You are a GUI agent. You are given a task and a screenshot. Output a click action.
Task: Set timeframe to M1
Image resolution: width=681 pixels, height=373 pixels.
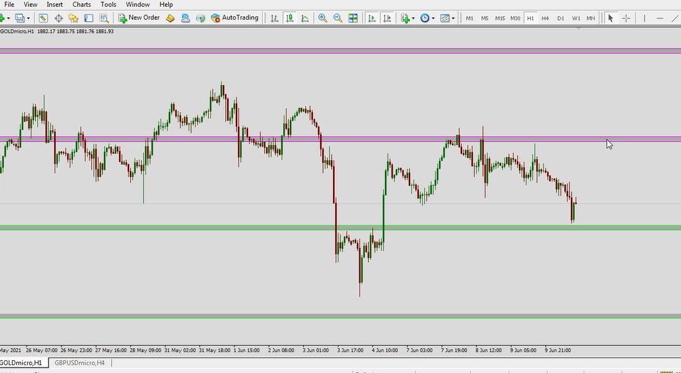470,18
